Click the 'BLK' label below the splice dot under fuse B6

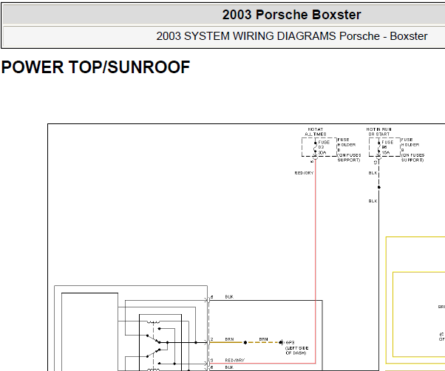[x=373, y=201]
